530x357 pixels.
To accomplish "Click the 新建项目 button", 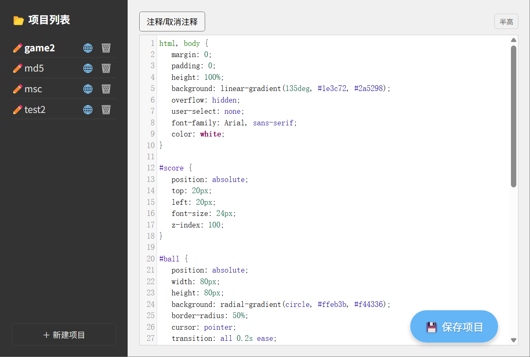I will (64, 335).
